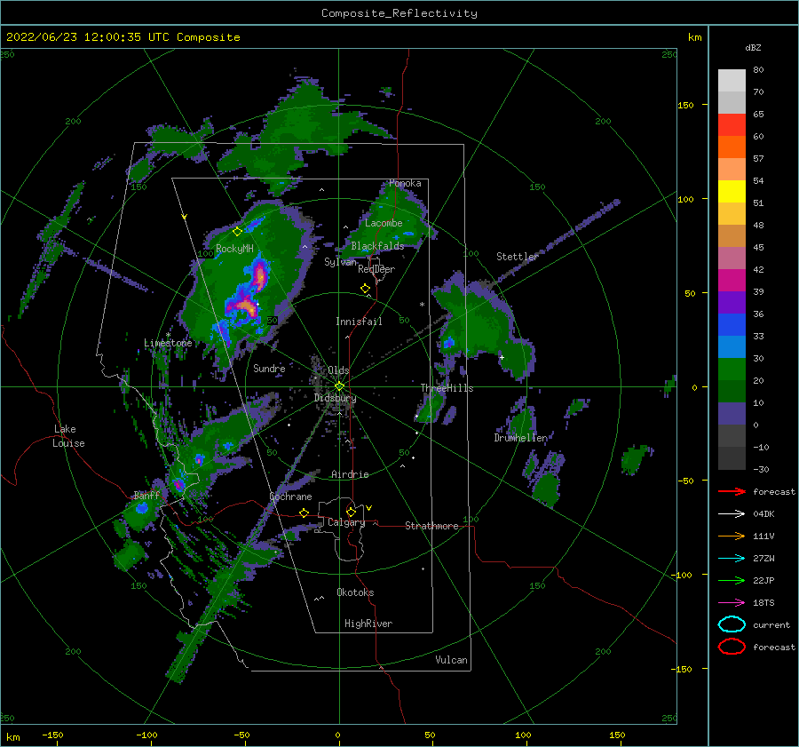Select the pink 42-45 dBZ swatch
This screenshot has height=747, width=799.
[732, 258]
